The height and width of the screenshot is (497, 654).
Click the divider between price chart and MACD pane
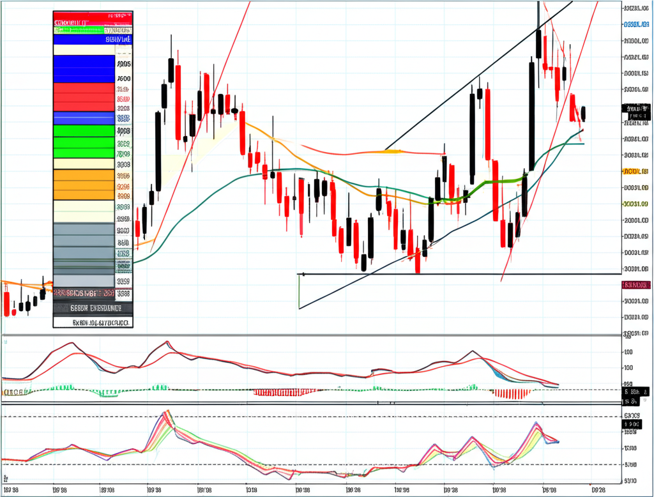pyautogui.click(x=319, y=335)
